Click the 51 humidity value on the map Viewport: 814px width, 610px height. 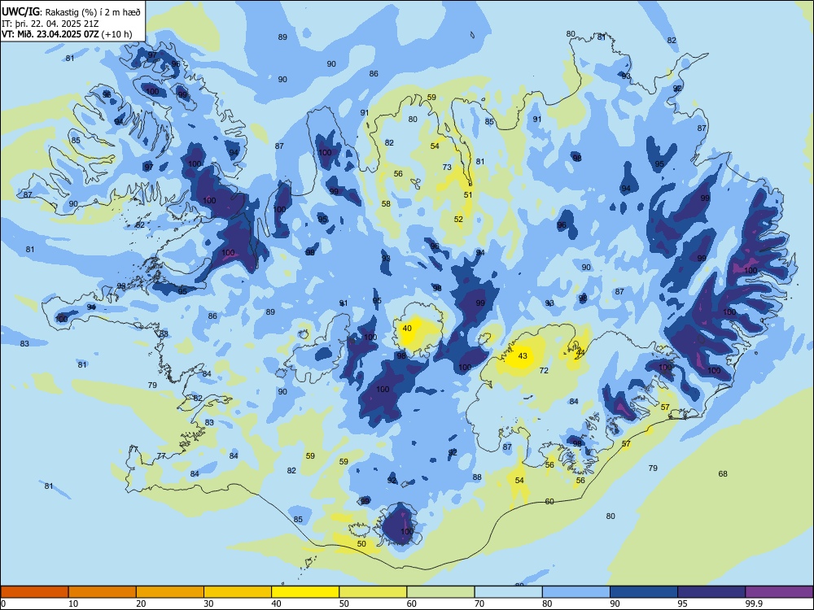tap(468, 195)
